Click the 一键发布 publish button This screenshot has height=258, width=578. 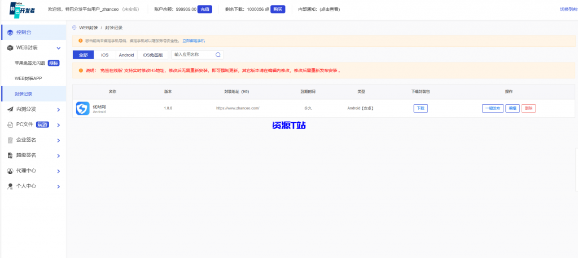[x=493, y=109]
